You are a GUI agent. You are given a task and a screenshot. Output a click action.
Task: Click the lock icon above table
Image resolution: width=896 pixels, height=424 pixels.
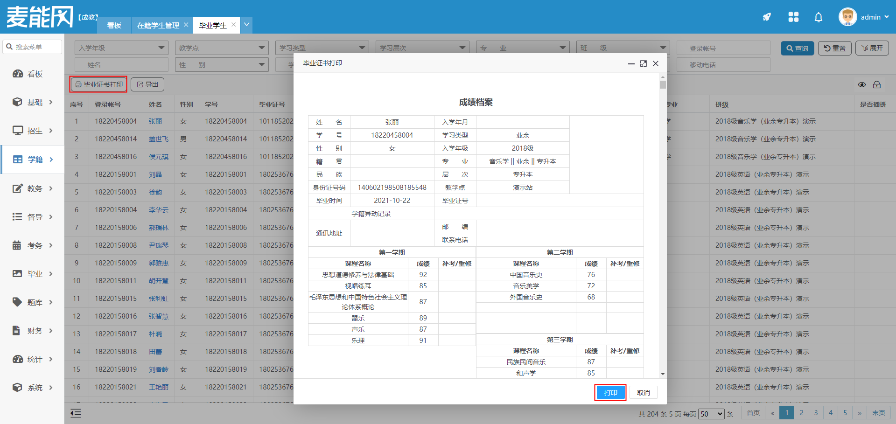coord(877,85)
